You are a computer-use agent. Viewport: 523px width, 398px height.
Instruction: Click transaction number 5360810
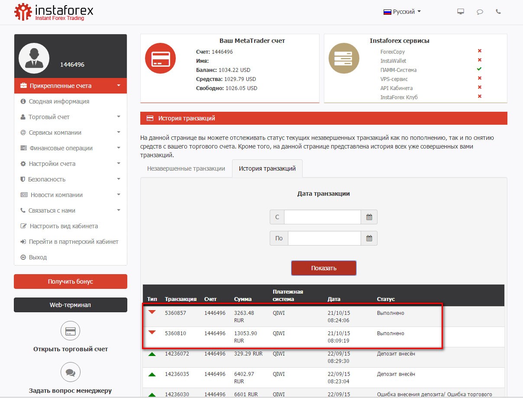pyautogui.click(x=175, y=333)
